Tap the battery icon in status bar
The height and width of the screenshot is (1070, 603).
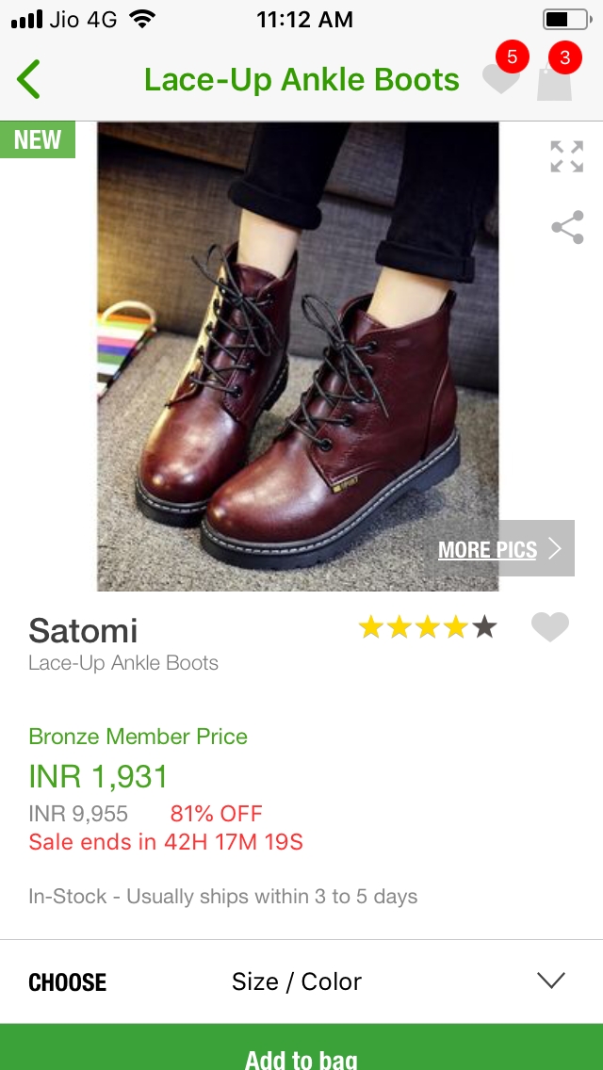(565, 19)
